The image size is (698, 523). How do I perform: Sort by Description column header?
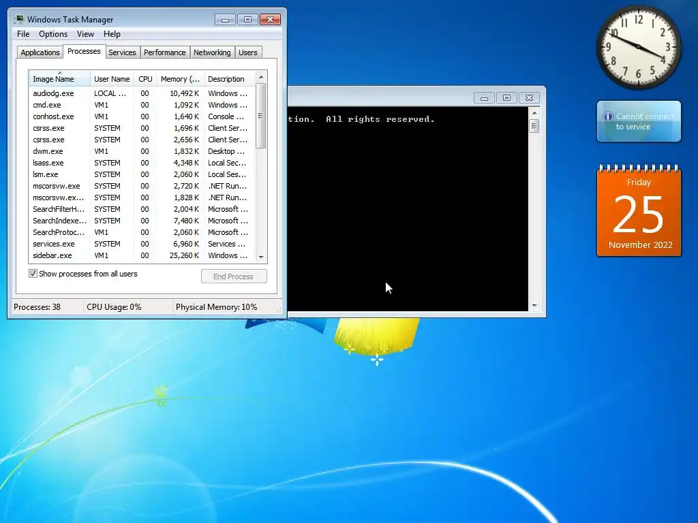(229, 79)
